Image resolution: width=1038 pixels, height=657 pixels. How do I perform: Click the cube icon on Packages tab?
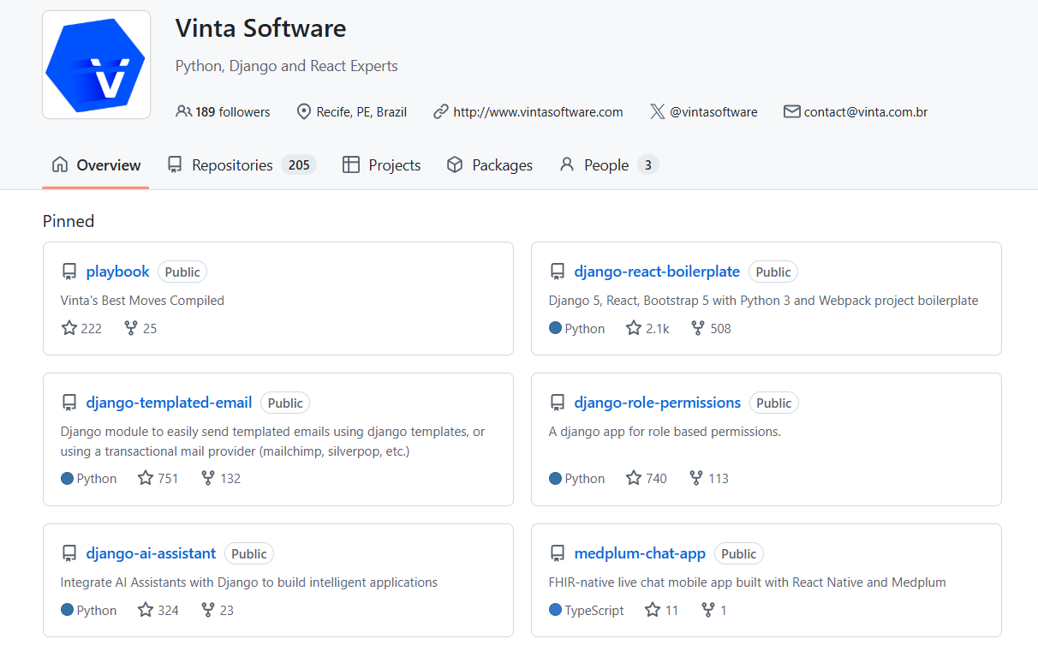pos(455,164)
